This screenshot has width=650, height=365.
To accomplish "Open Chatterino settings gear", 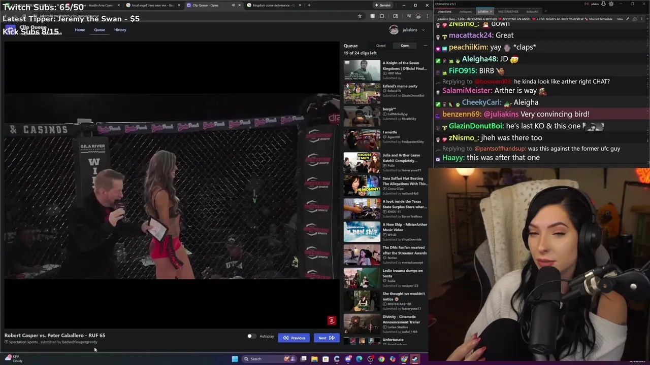I will tap(611, 4).
